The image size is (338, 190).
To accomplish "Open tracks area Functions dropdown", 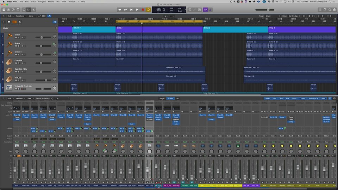I will [x=21, y=16].
